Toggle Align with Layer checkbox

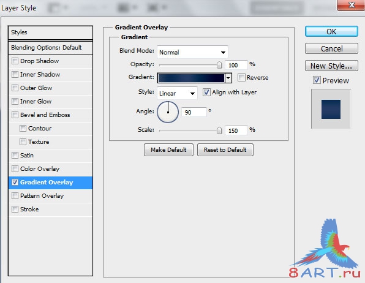coord(206,92)
